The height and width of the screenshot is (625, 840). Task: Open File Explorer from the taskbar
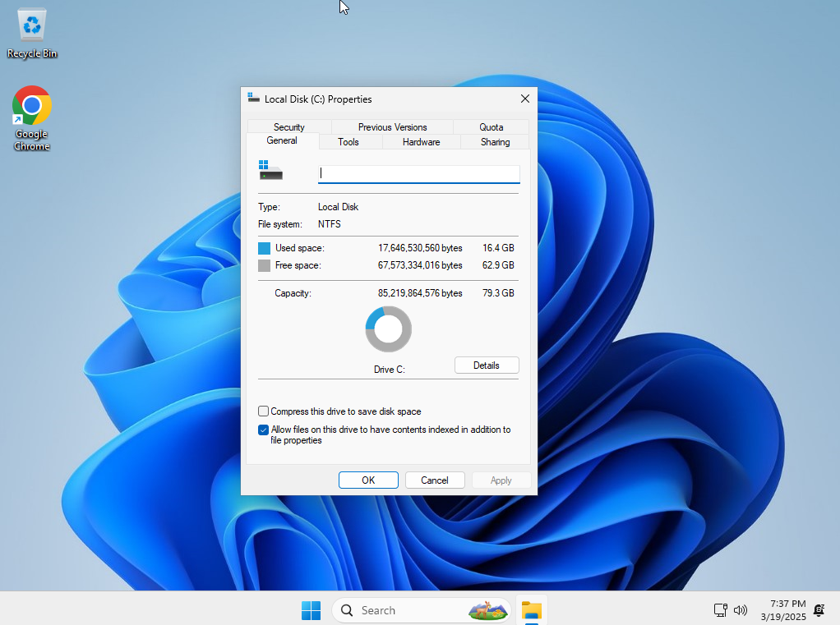532,610
